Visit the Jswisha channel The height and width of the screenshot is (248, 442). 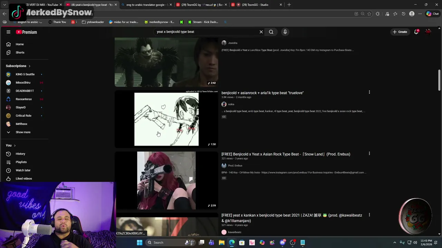(x=232, y=43)
